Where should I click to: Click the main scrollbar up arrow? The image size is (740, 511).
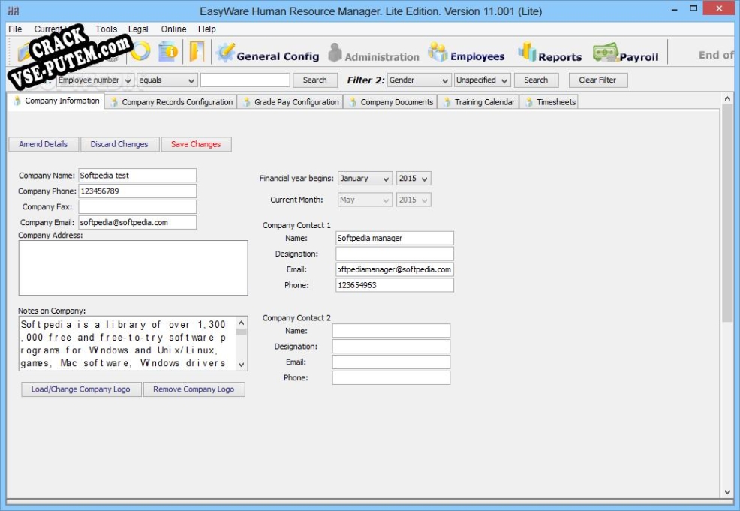tap(727, 98)
